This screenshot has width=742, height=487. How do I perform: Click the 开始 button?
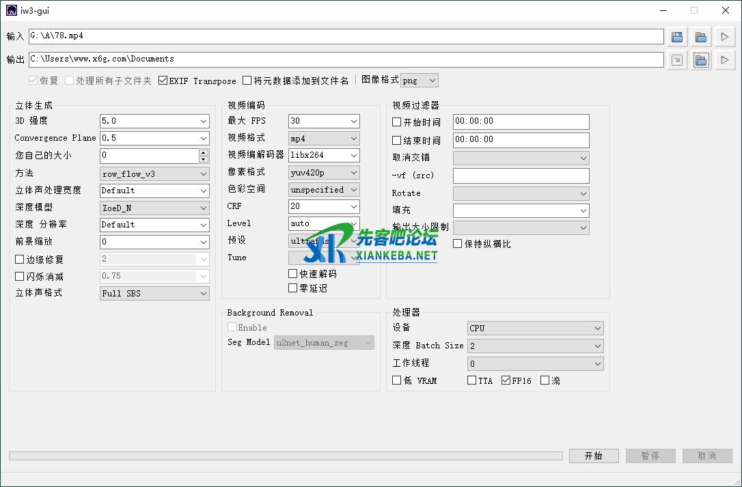[593, 456]
